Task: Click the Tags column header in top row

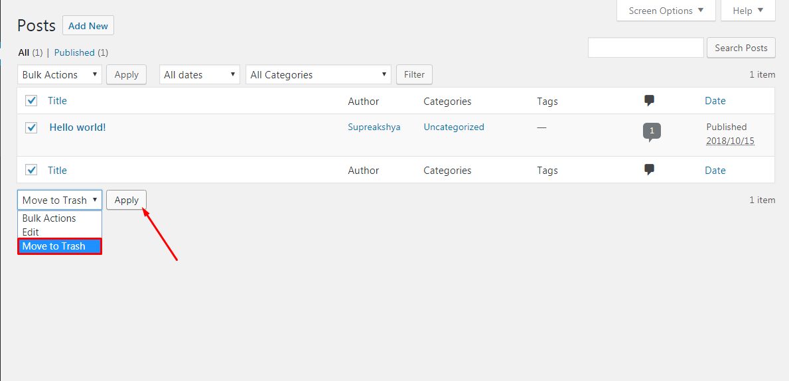Action: coord(547,101)
